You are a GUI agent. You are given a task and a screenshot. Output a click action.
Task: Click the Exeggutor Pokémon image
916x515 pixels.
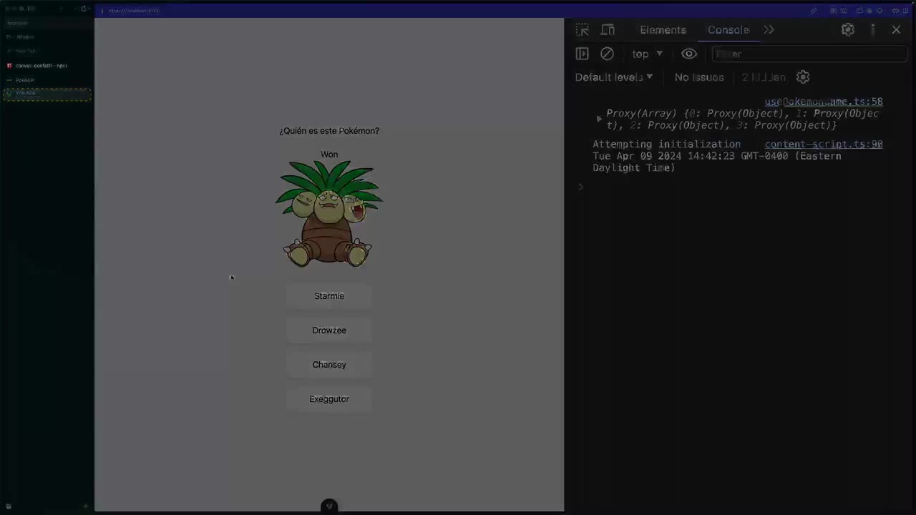pos(329,214)
